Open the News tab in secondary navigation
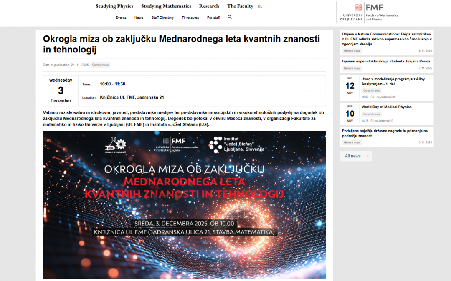 139,17
